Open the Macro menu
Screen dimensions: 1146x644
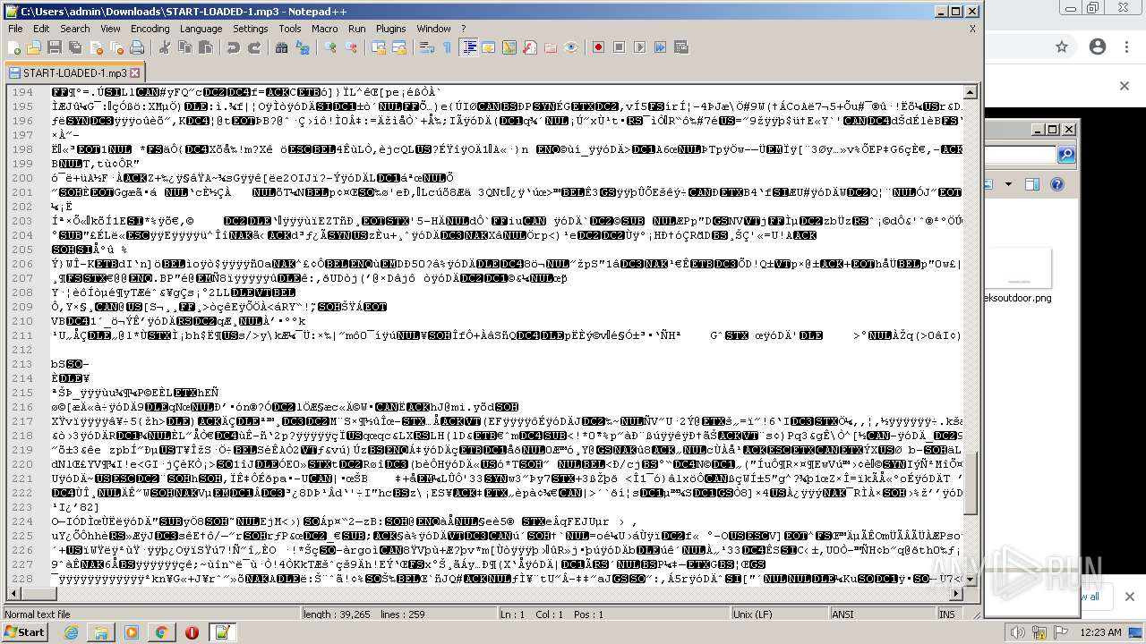(x=325, y=29)
